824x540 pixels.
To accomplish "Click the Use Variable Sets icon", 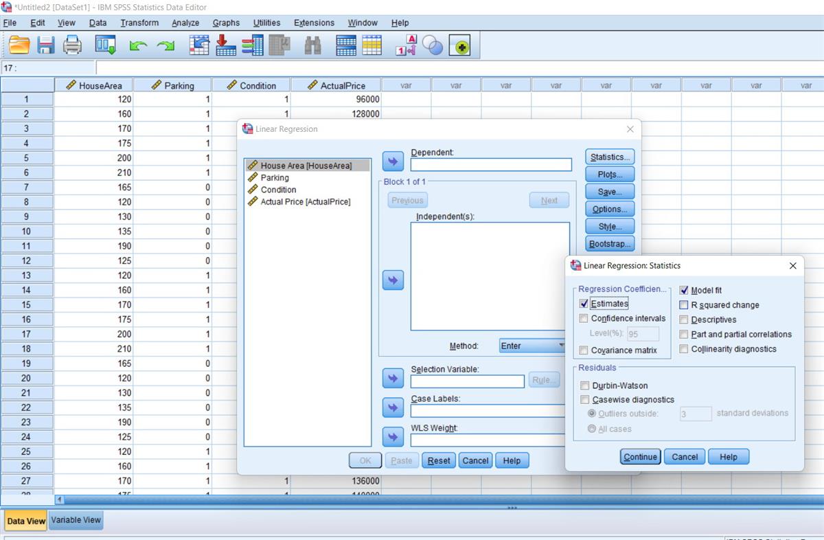I will (433, 45).
